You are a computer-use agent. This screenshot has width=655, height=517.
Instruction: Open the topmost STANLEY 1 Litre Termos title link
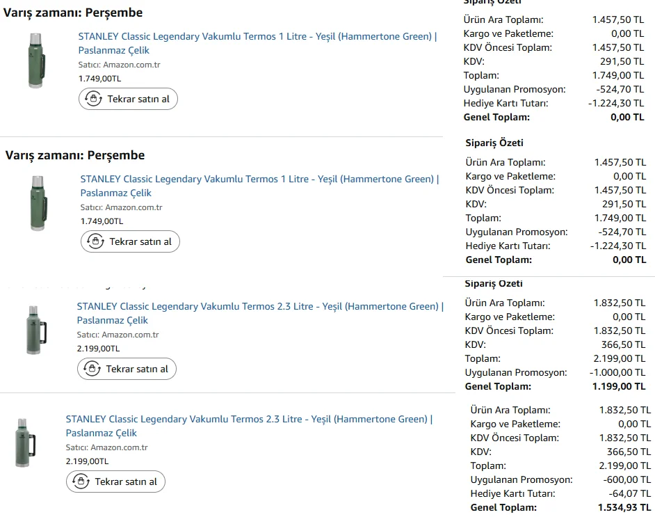click(257, 43)
